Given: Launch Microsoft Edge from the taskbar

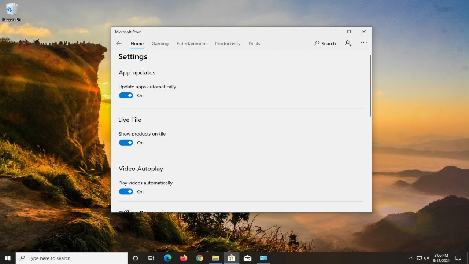Looking at the screenshot, I should click(x=167, y=258).
